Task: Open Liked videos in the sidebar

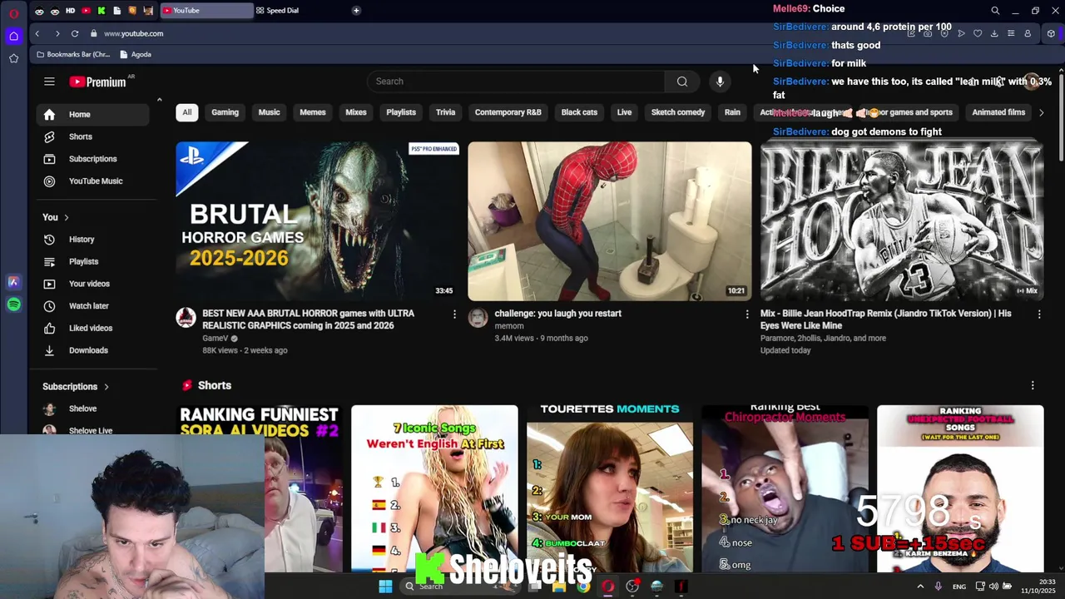Action: coord(92,329)
